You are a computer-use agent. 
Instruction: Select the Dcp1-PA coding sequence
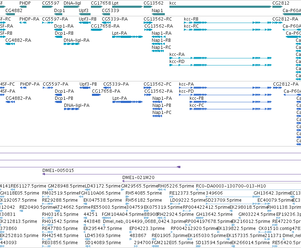pyautogui.click(x=58, y=95)
